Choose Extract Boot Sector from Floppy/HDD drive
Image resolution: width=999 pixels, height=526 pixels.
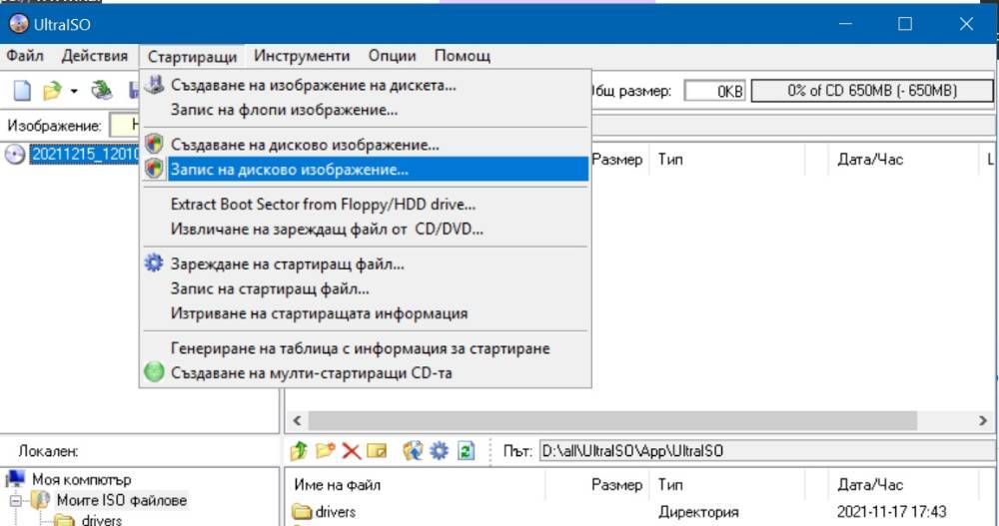tap(365, 205)
